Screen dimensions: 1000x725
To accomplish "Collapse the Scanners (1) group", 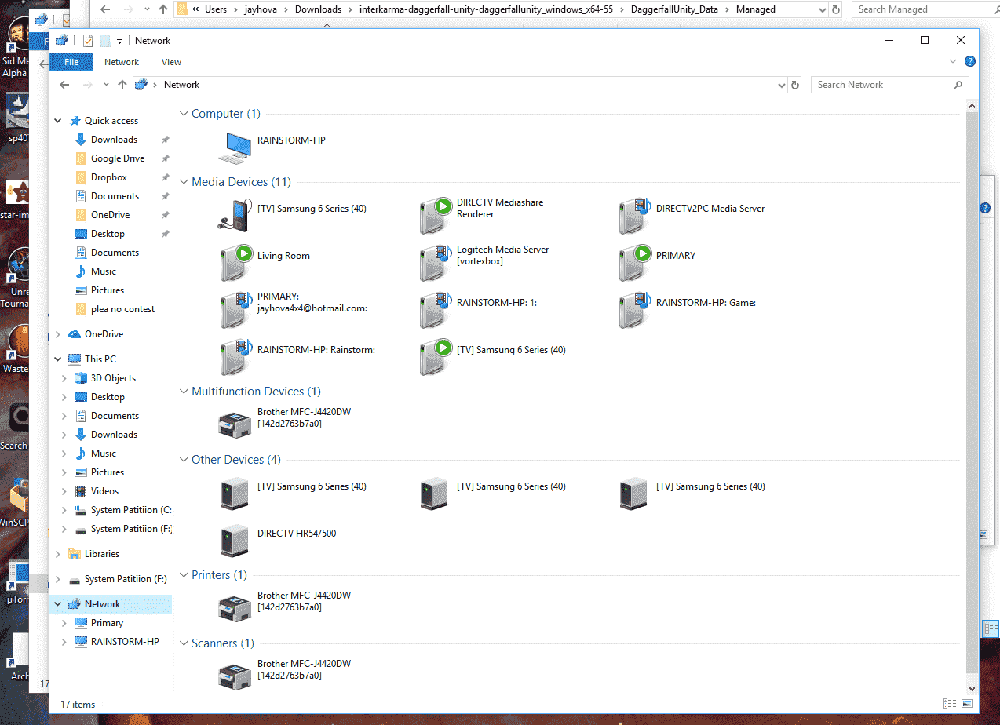I will pyautogui.click(x=184, y=643).
